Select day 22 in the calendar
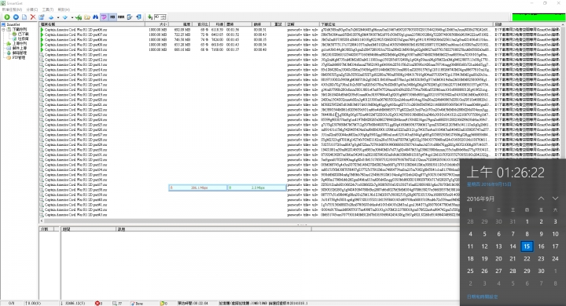The image size is (566, 306). click(527, 258)
